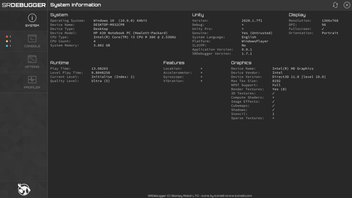Click the Vibration cross mark

(201, 81)
